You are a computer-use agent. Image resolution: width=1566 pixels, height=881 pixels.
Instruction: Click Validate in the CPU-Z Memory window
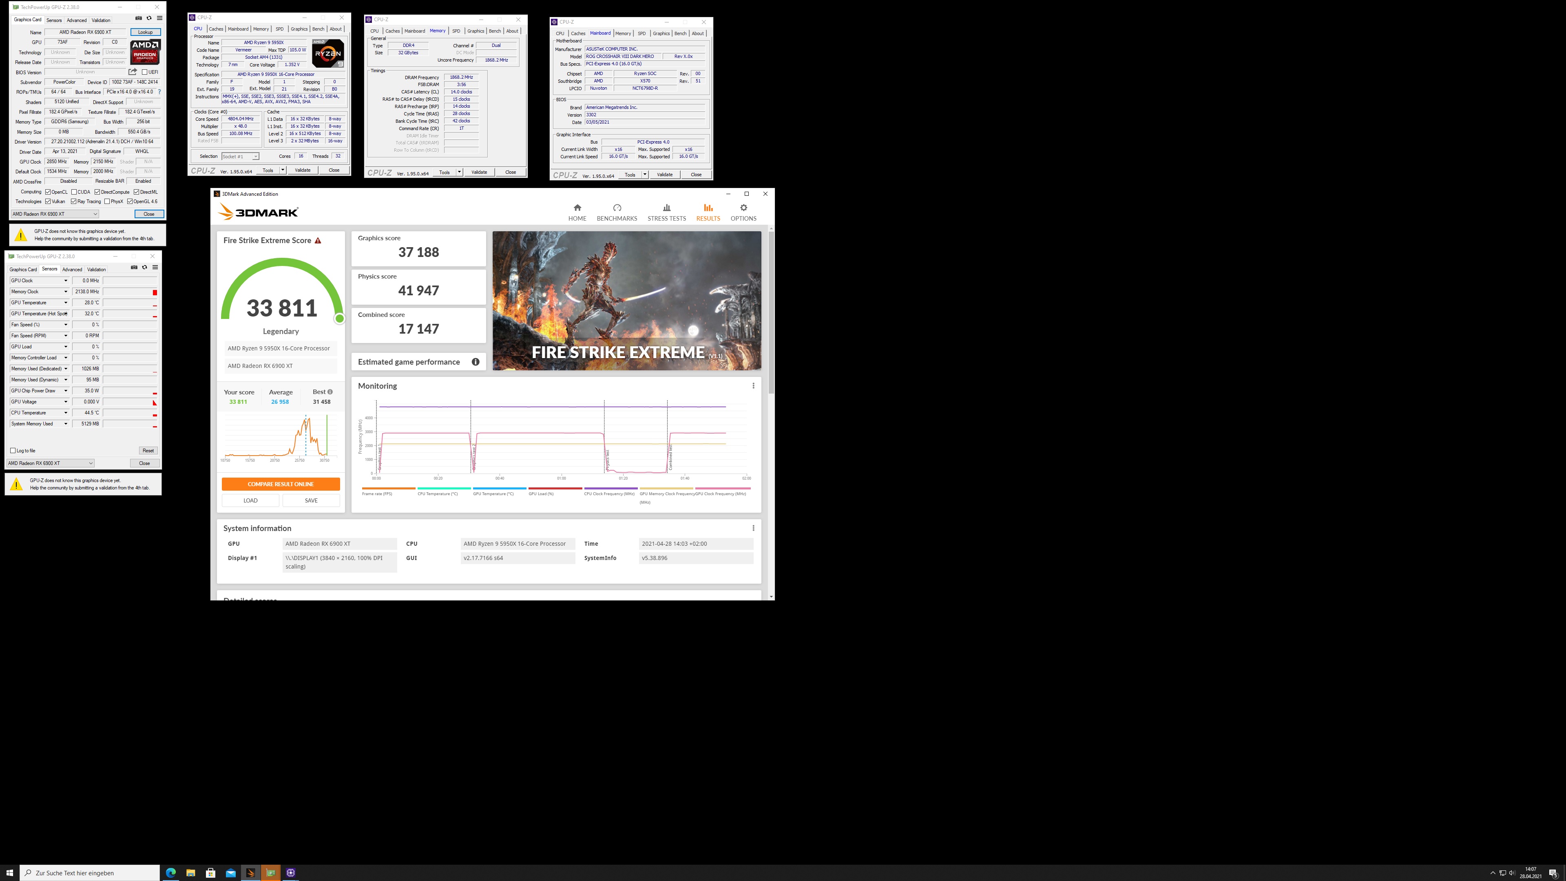coord(479,172)
